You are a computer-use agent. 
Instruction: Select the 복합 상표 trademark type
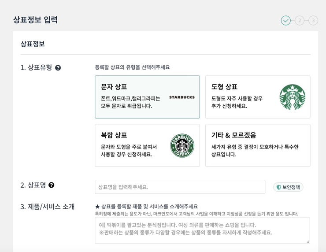[147, 145]
